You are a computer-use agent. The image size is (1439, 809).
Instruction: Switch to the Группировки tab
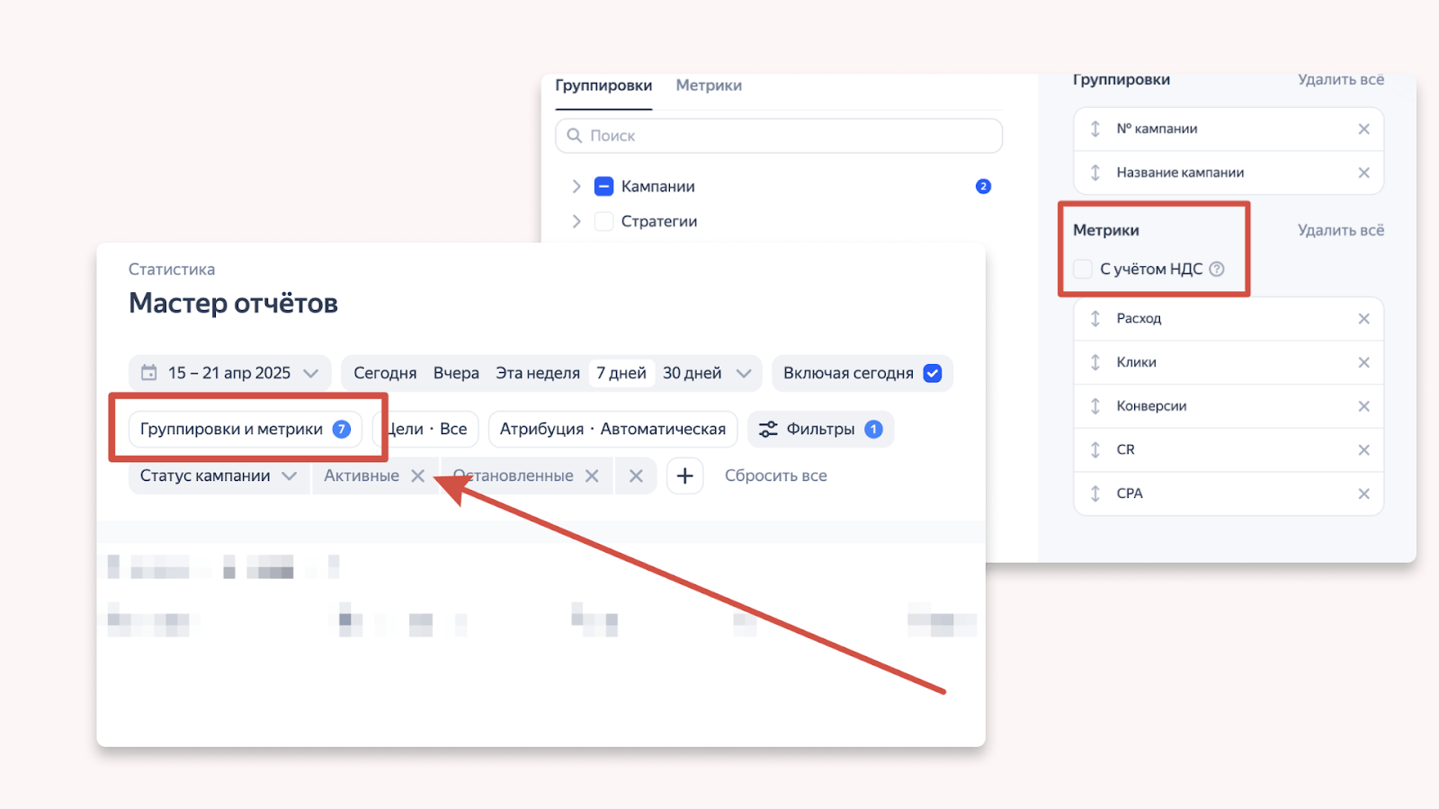(x=603, y=85)
